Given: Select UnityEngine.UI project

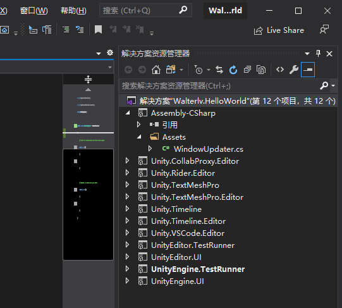Looking at the screenshot, I should click(x=178, y=281).
